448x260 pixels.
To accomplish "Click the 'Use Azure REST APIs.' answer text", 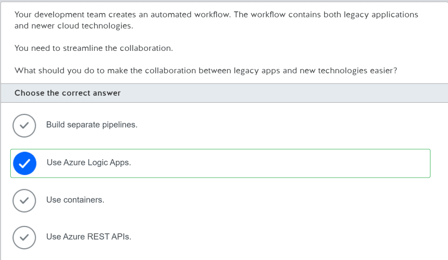I will point(89,237).
